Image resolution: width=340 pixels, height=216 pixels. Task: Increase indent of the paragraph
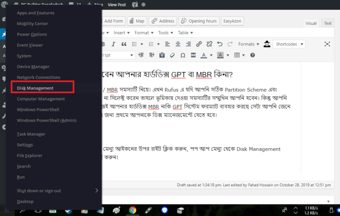click(151, 55)
